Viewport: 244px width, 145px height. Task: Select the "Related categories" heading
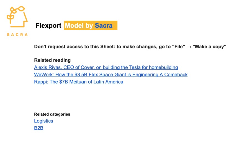52,114
